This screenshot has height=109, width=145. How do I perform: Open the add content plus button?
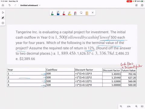pyautogui.click(x=3, y=23)
